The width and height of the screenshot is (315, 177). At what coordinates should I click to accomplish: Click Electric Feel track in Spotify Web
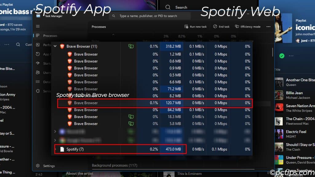(296, 132)
